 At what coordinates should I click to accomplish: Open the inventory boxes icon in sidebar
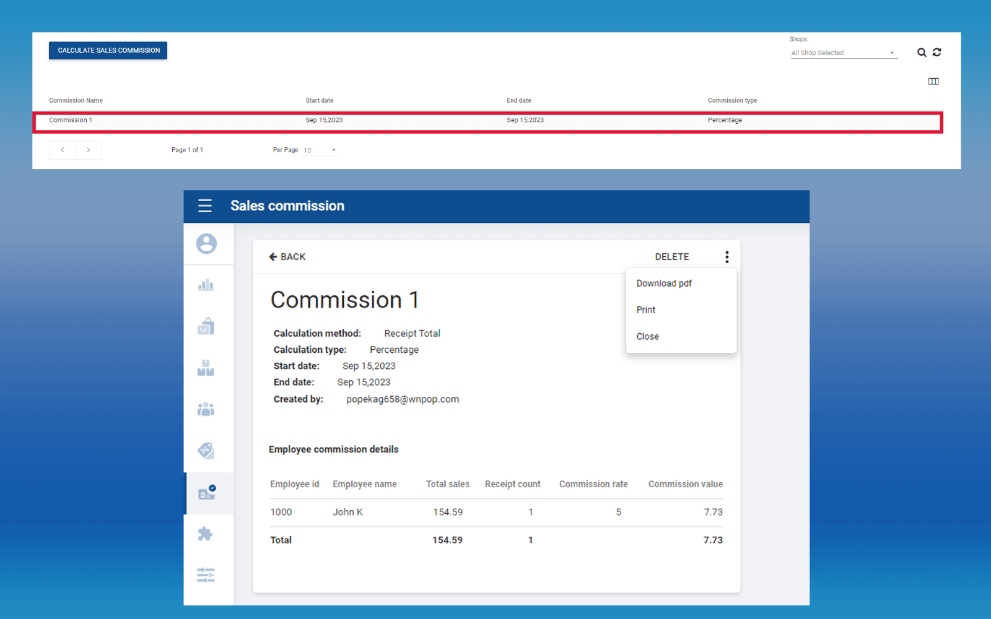click(206, 368)
